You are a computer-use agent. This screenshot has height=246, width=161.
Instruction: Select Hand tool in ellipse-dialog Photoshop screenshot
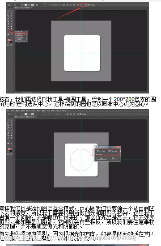point(8,143)
